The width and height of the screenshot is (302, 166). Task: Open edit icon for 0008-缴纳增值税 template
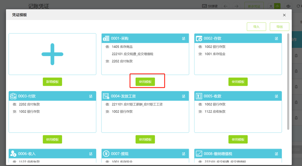(276, 154)
